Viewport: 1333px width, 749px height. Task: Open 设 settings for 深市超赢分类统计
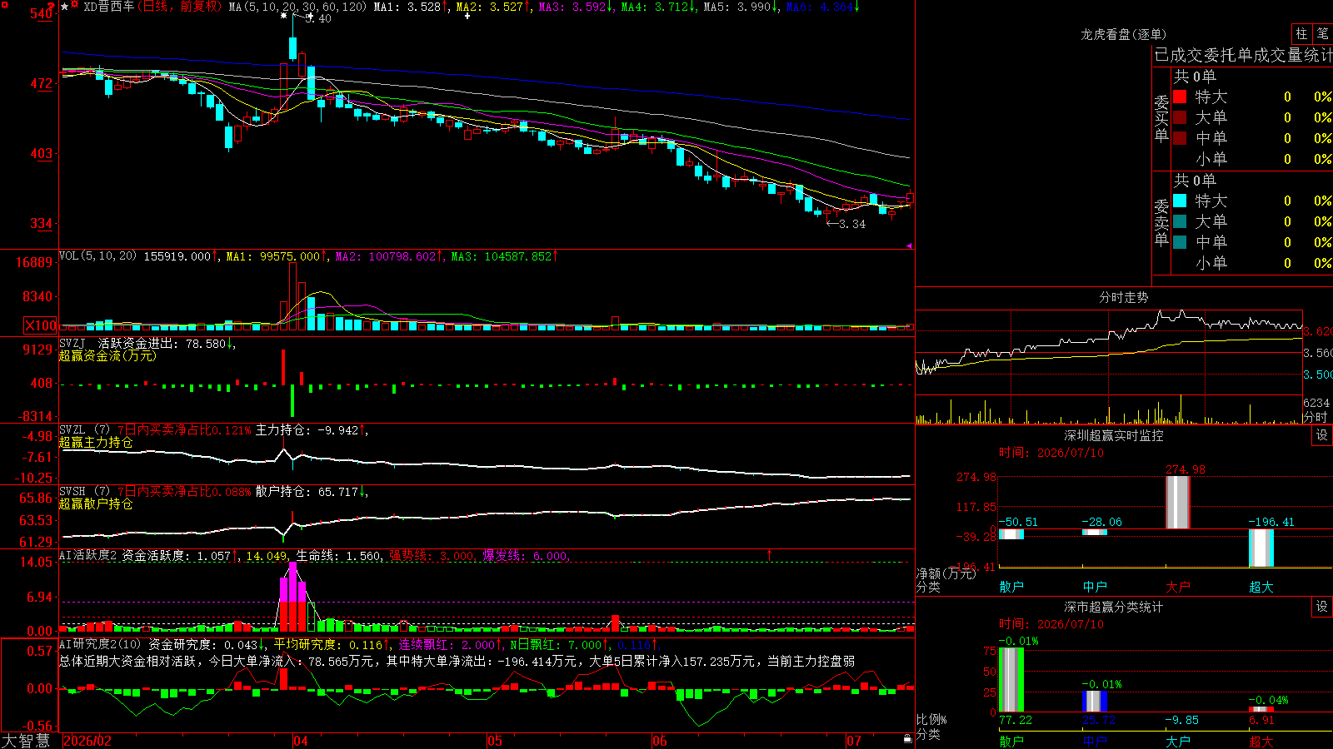point(1322,607)
